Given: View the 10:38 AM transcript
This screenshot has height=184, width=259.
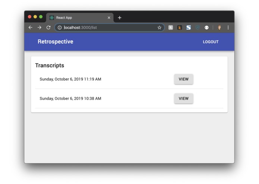Looking at the screenshot, I should coord(183,99).
